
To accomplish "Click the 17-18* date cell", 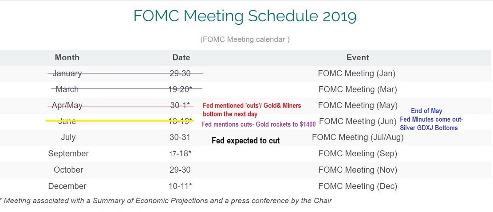I will click(181, 154).
